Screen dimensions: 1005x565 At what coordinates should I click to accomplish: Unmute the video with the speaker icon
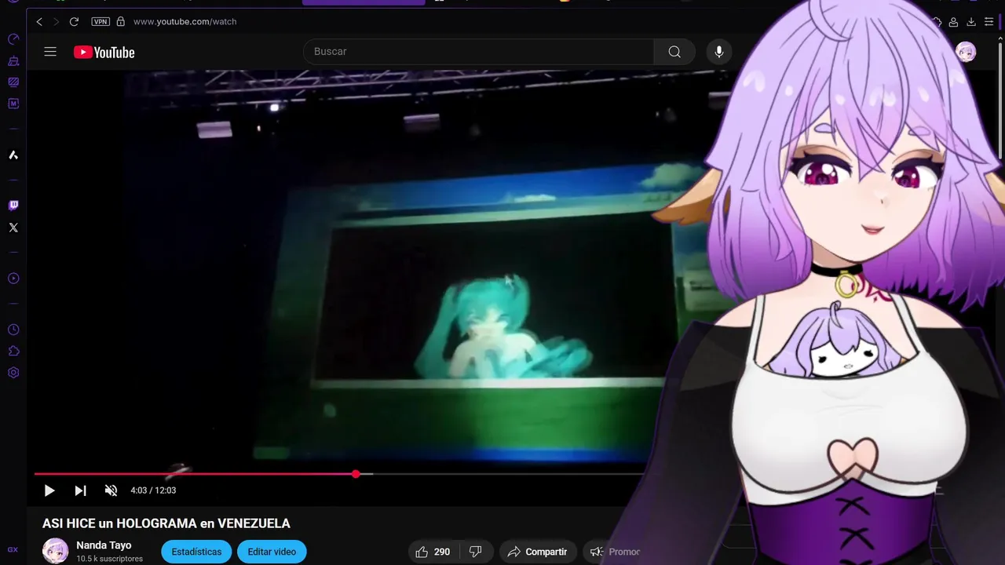[x=111, y=490]
